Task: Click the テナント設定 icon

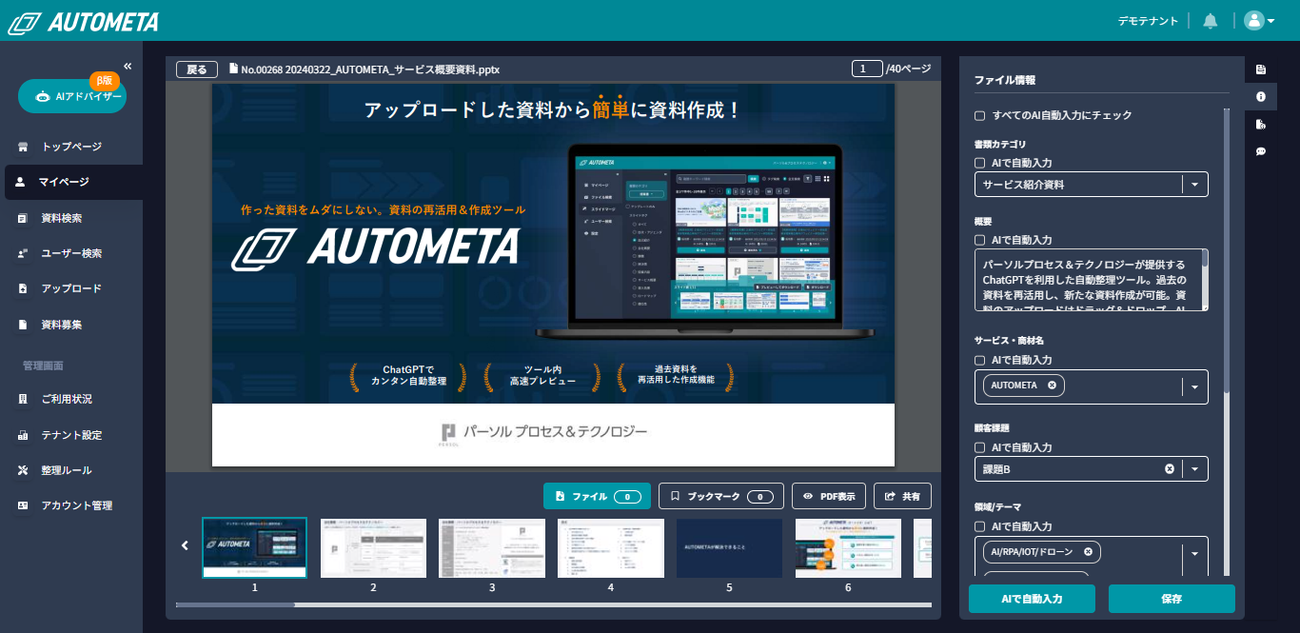Action: tap(23, 435)
